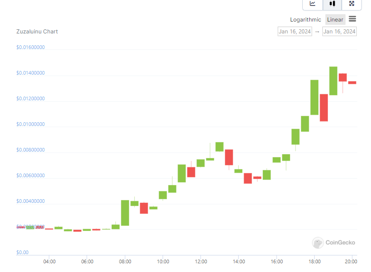Click the tall green candle near 08:00
Viewport: 371px width, 272px height.
125,213
